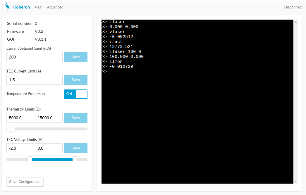Click Disconnect in the top bar

pos(293,7)
